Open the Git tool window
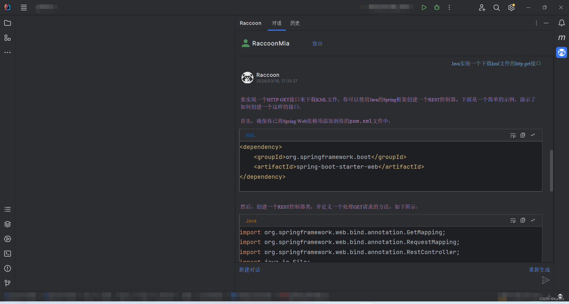Viewport: 569px width, 304px height. pos(8,283)
